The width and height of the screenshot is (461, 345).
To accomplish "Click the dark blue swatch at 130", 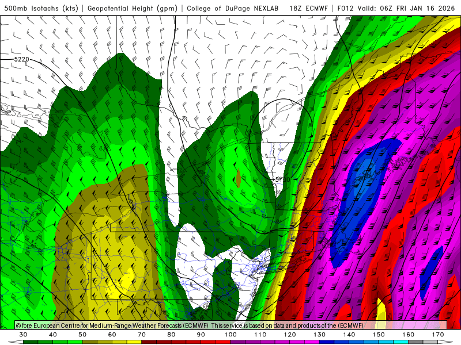I will click(x=327, y=342).
